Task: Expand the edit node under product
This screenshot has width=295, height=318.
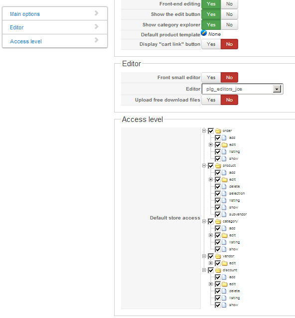Action: [211, 180]
